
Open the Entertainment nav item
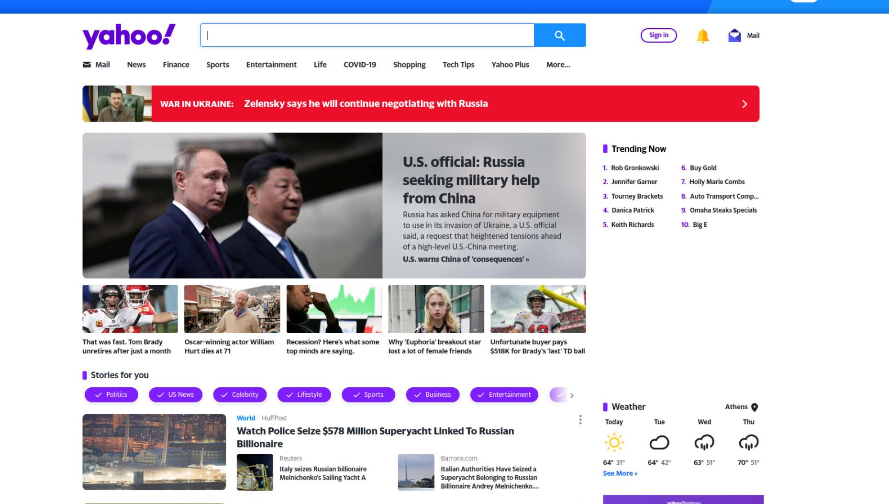(271, 65)
